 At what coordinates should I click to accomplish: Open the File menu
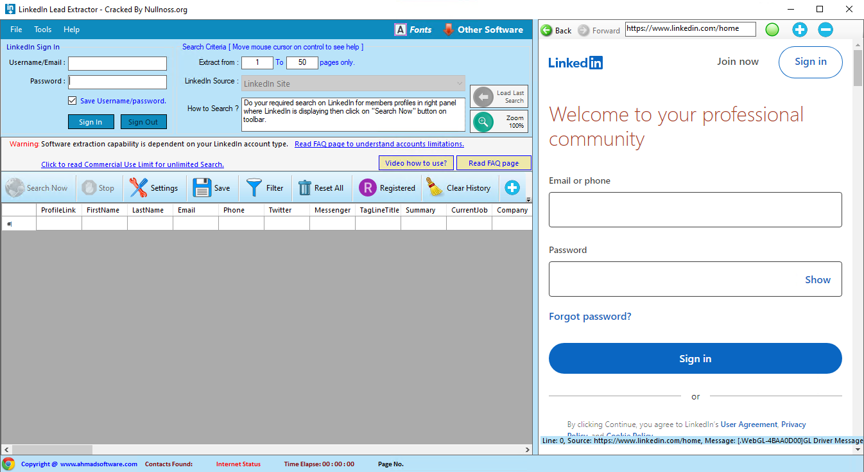(16, 30)
